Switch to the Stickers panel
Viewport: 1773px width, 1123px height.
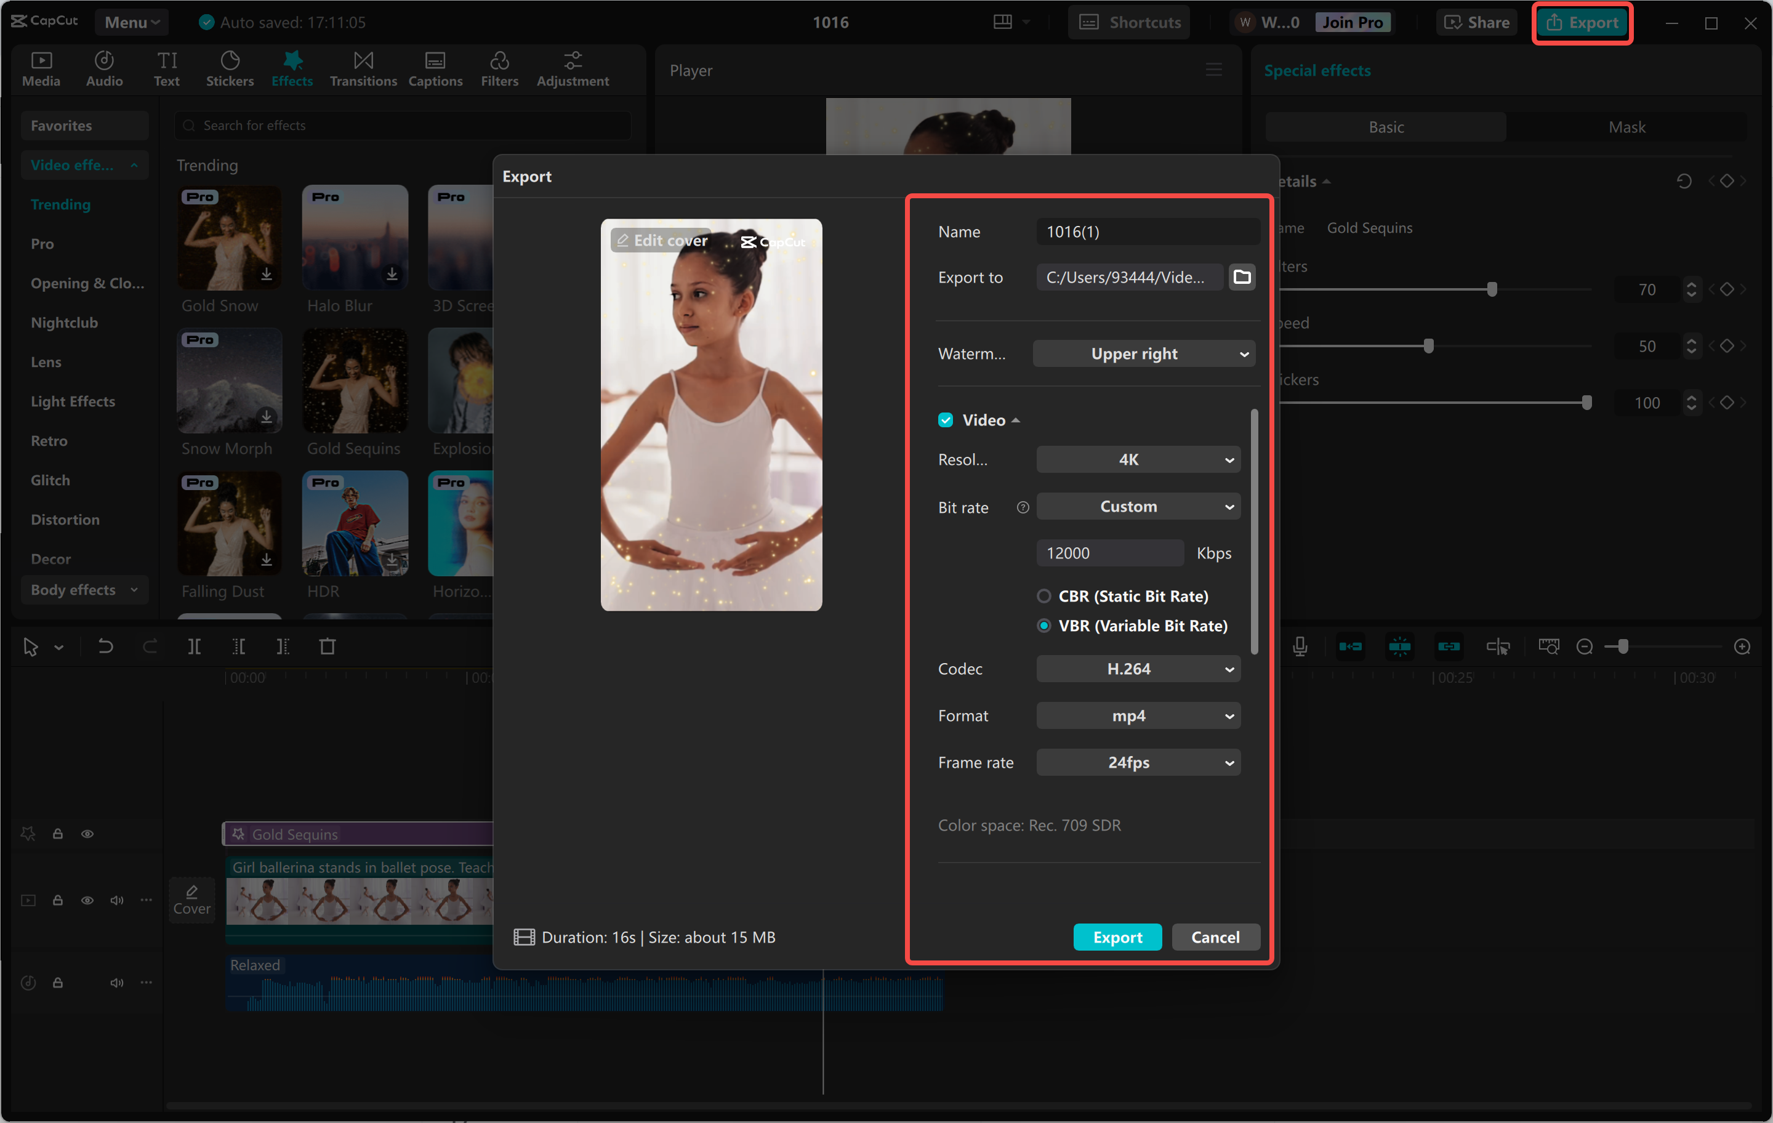point(230,68)
